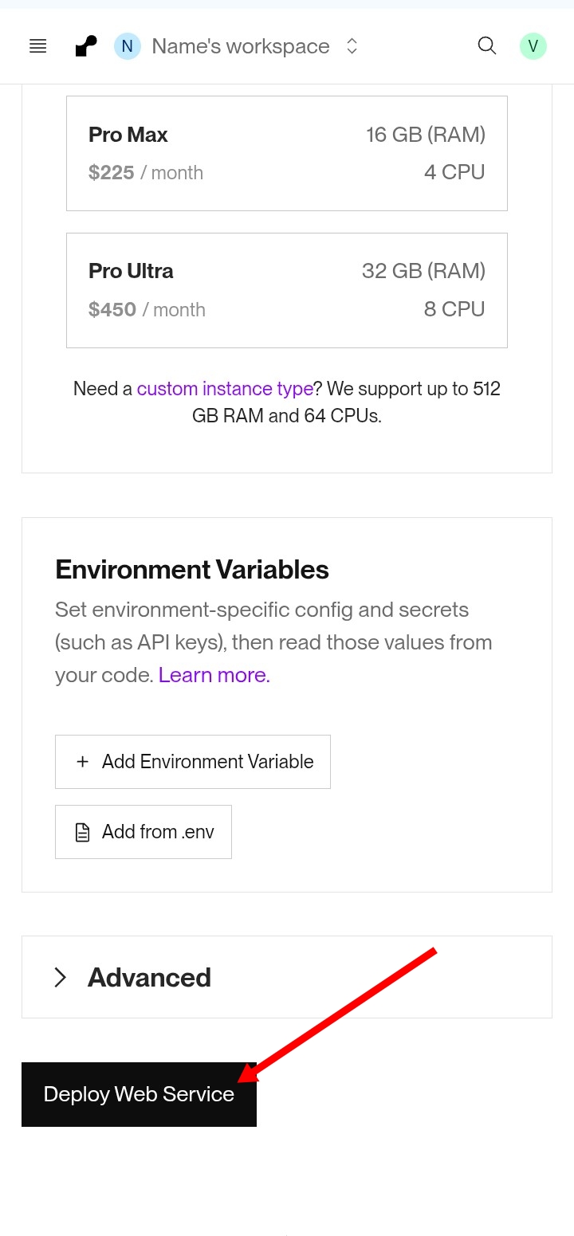
Task: Click the Name's workspace selector label
Action: tap(240, 46)
